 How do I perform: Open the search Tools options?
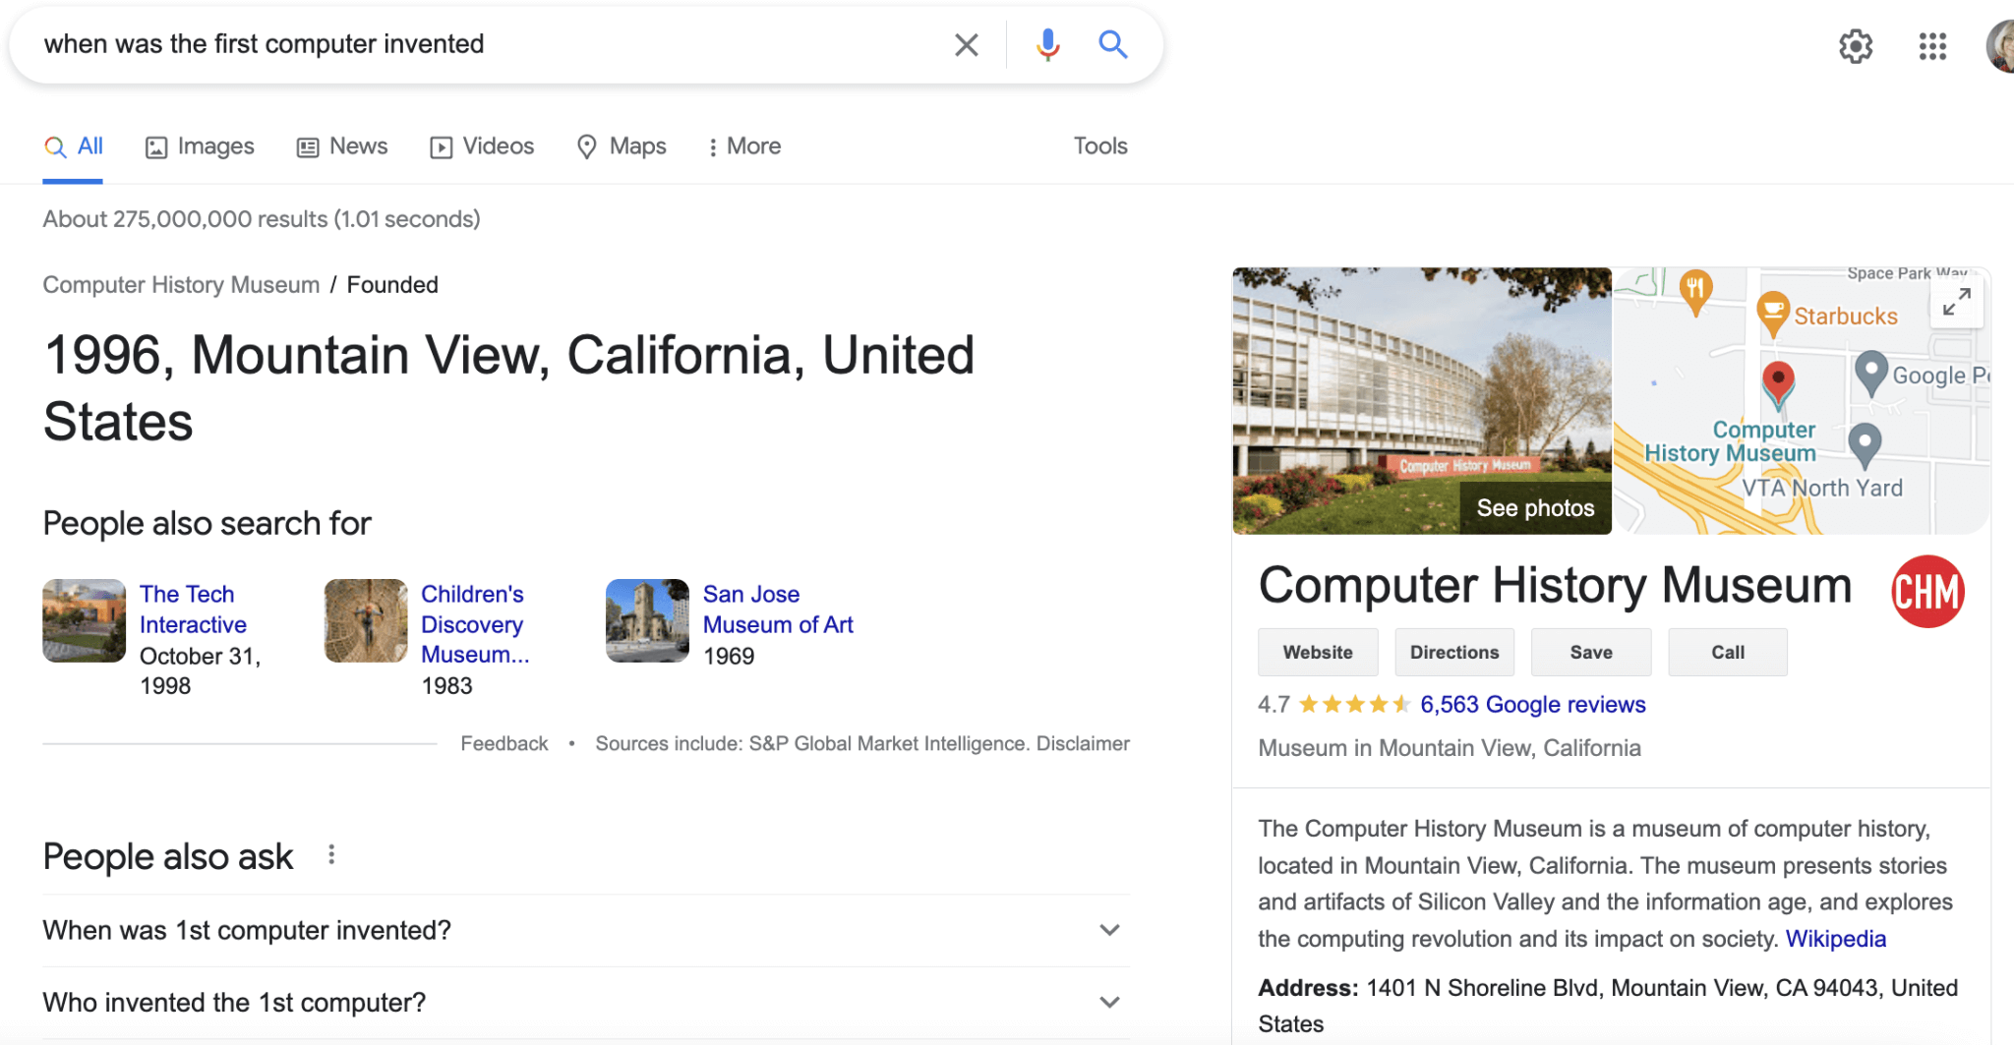(x=1100, y=146)
